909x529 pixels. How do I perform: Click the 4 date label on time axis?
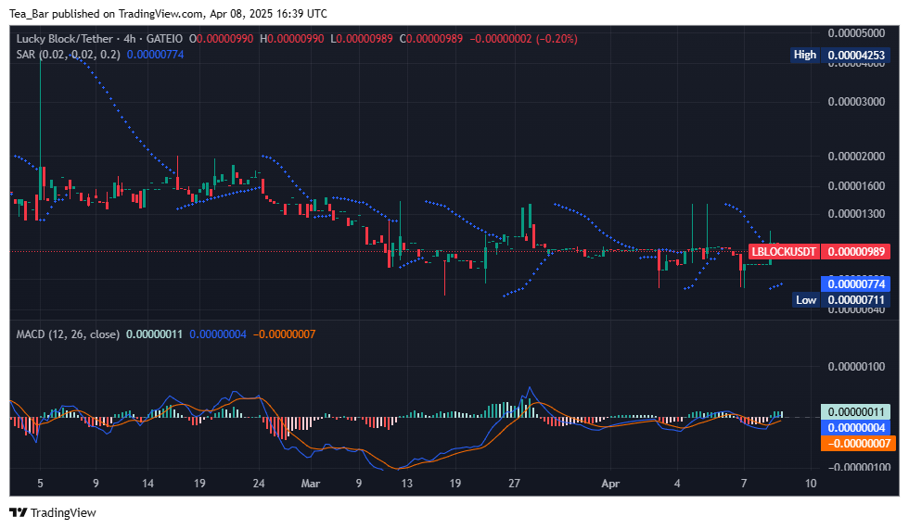coord(677,484)
